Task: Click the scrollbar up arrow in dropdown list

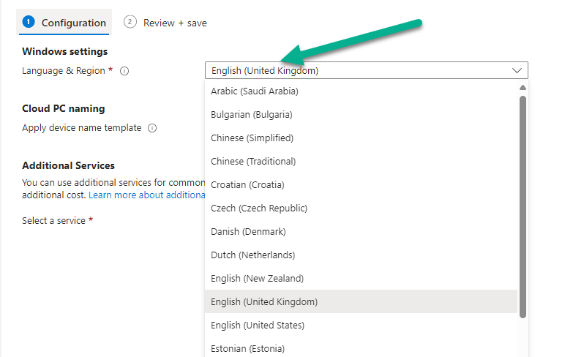Action: (523, 88)
